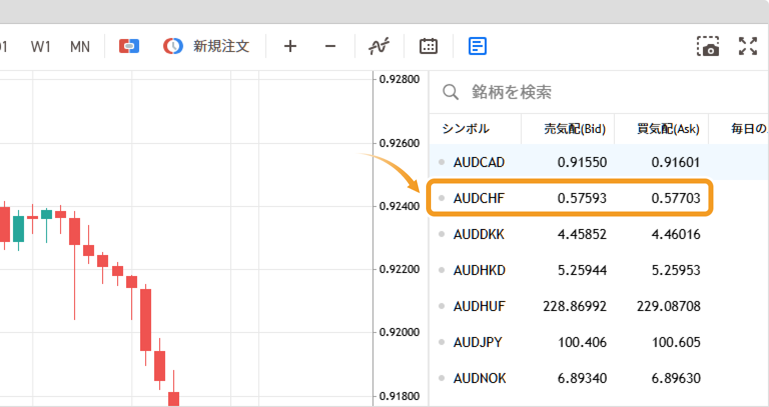Zoom in the chart with plus icon

pos(290,46)
